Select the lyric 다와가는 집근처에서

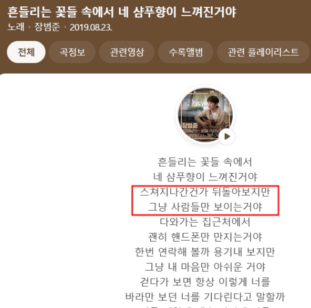click(x=205, y=222)
